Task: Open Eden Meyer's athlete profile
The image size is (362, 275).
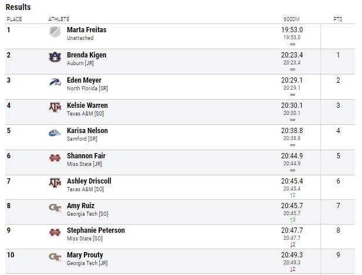Action: pyautogui.click(x=84, y=80)
